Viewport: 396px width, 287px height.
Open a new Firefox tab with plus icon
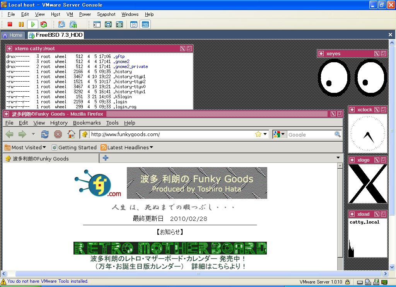pos(106,158)
